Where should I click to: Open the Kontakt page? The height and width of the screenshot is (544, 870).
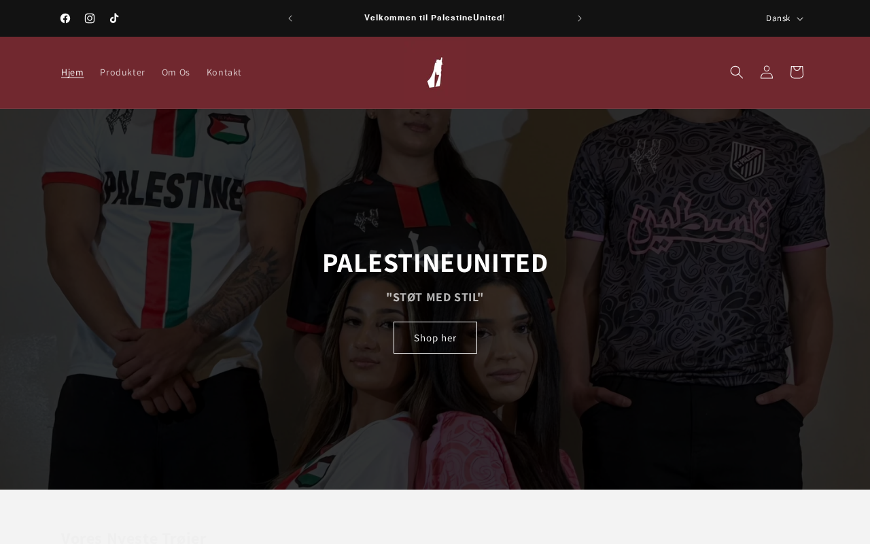point(224,72)
